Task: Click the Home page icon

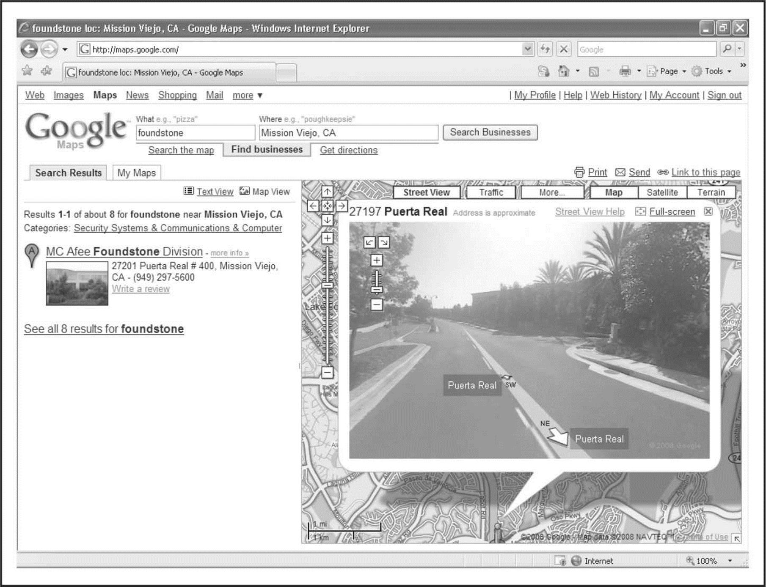Action: 563,71
